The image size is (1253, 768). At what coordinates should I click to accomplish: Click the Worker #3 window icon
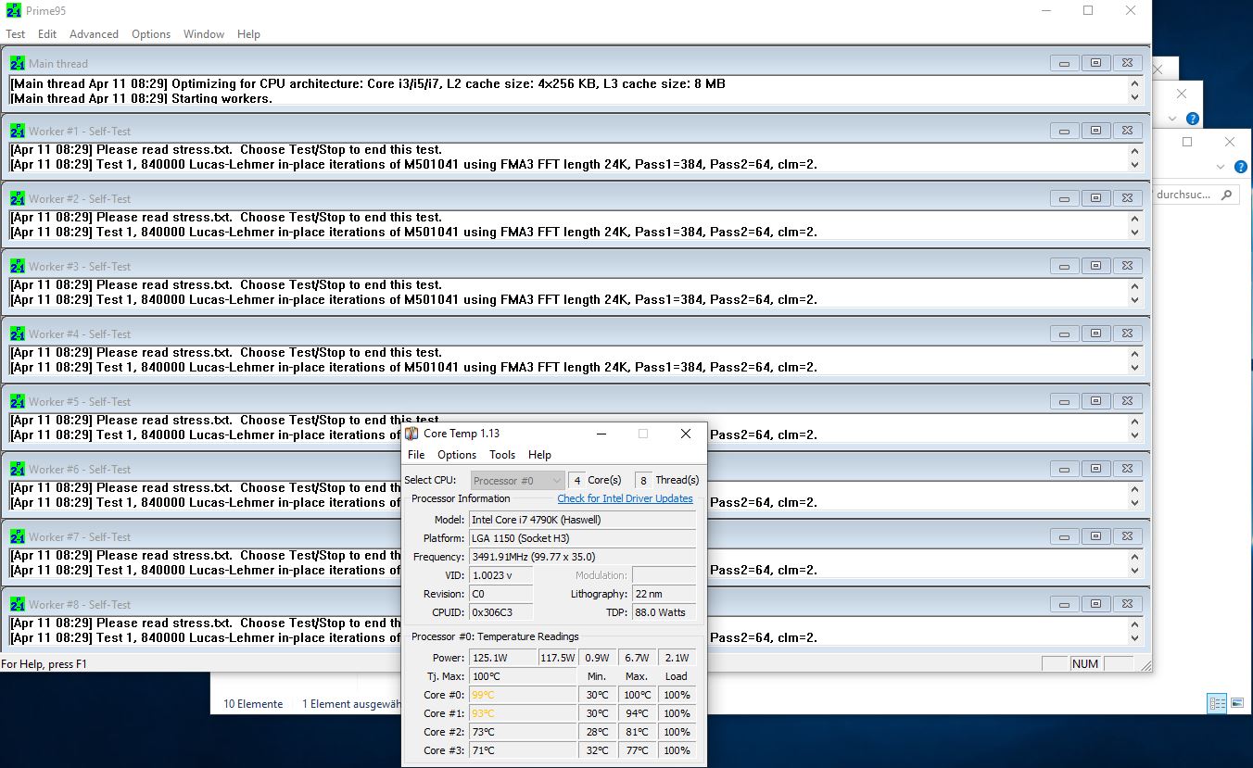coord(18,266)
